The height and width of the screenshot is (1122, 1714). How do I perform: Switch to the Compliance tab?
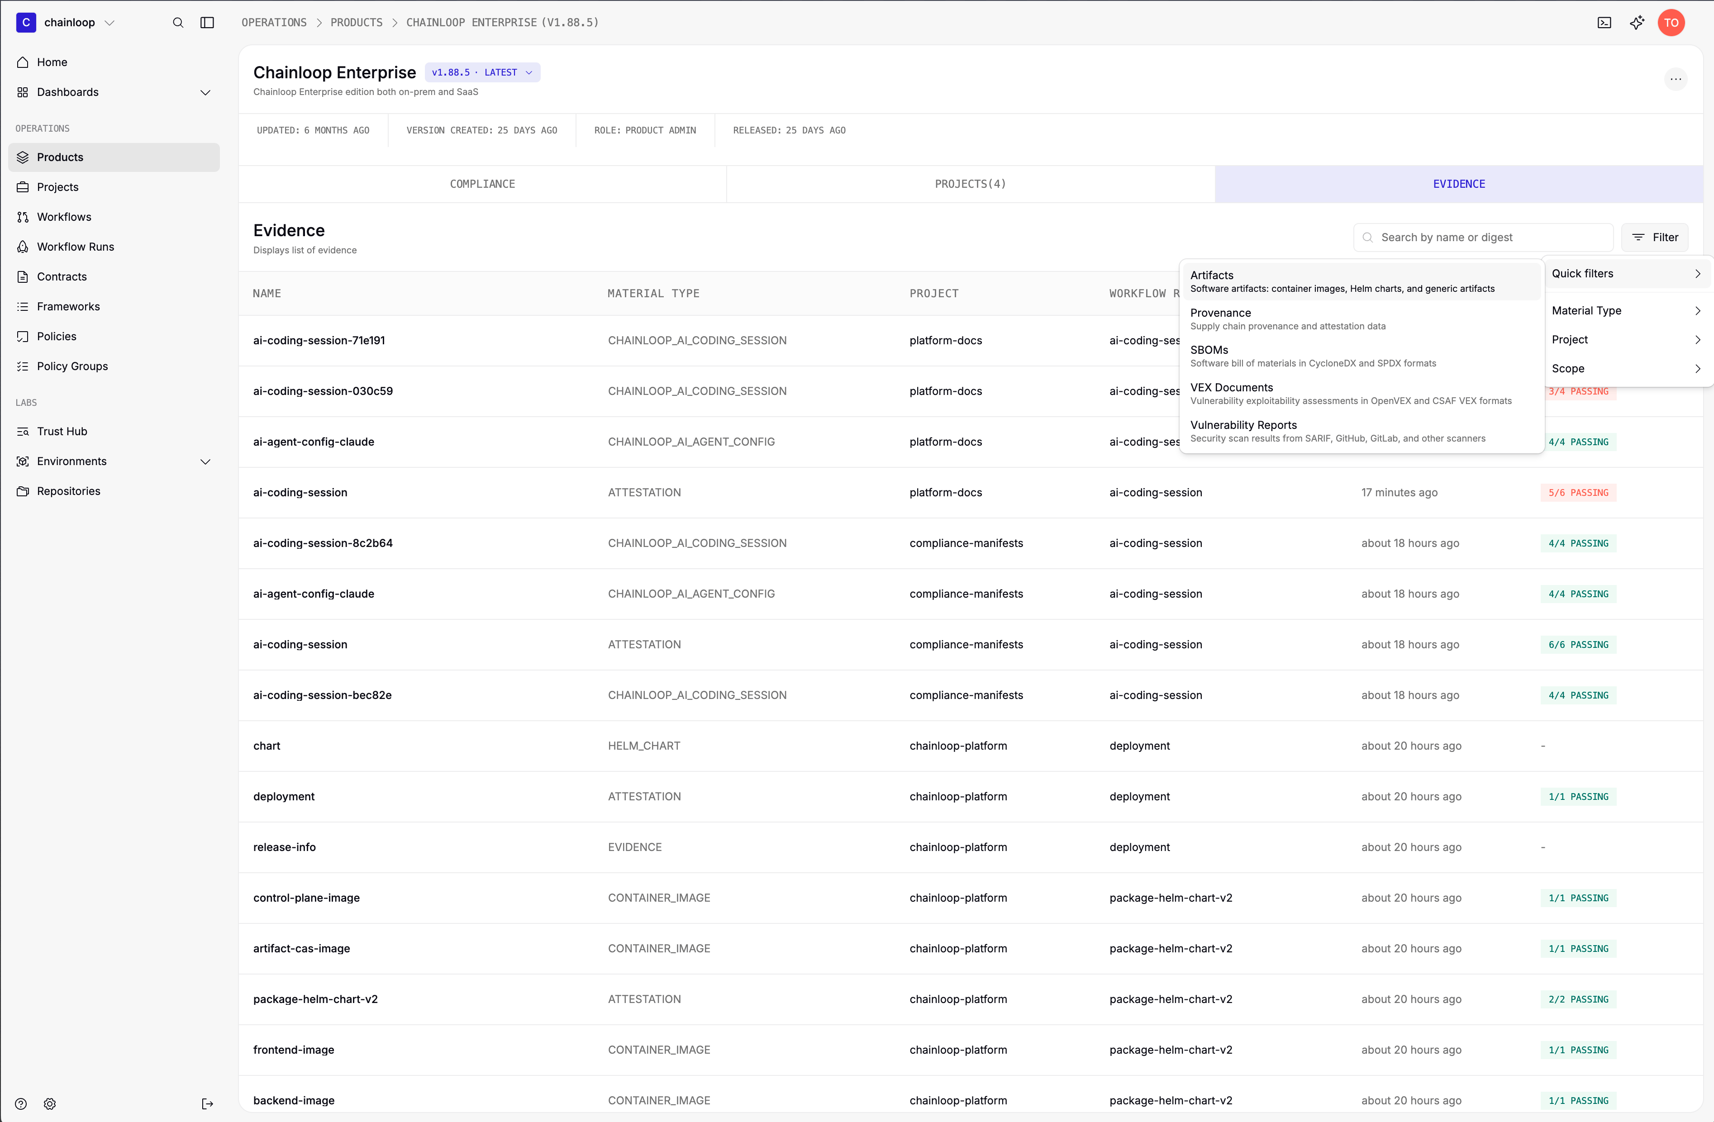[482, 184]
